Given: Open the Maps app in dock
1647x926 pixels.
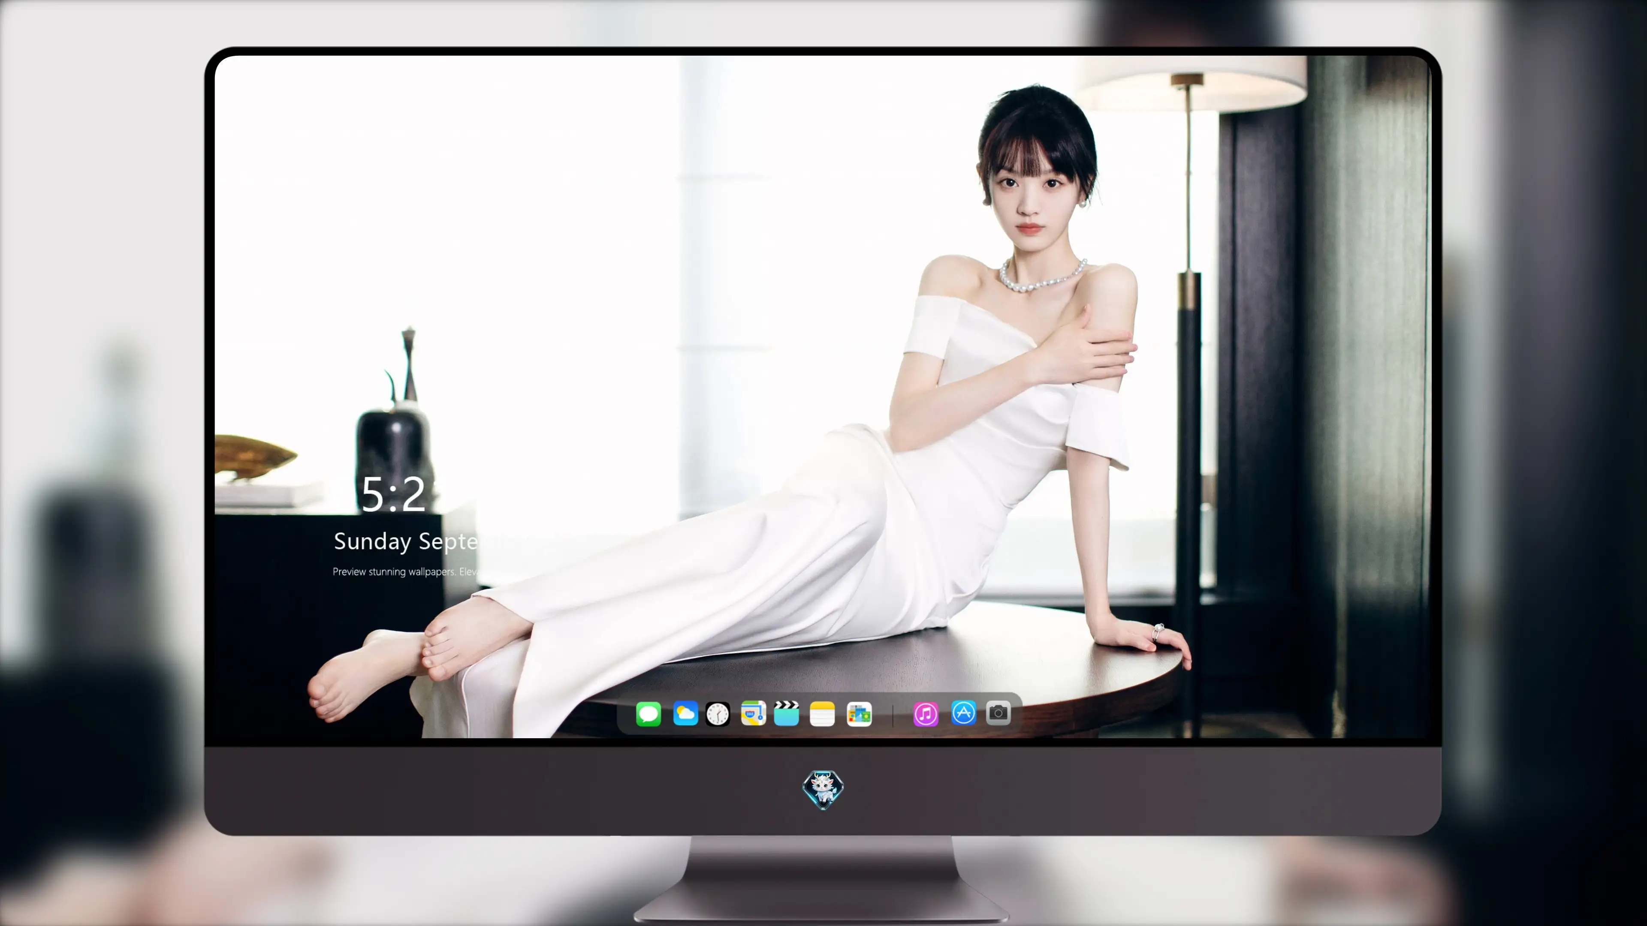Looking at the screenshot, I should click(x=753, y=713).
